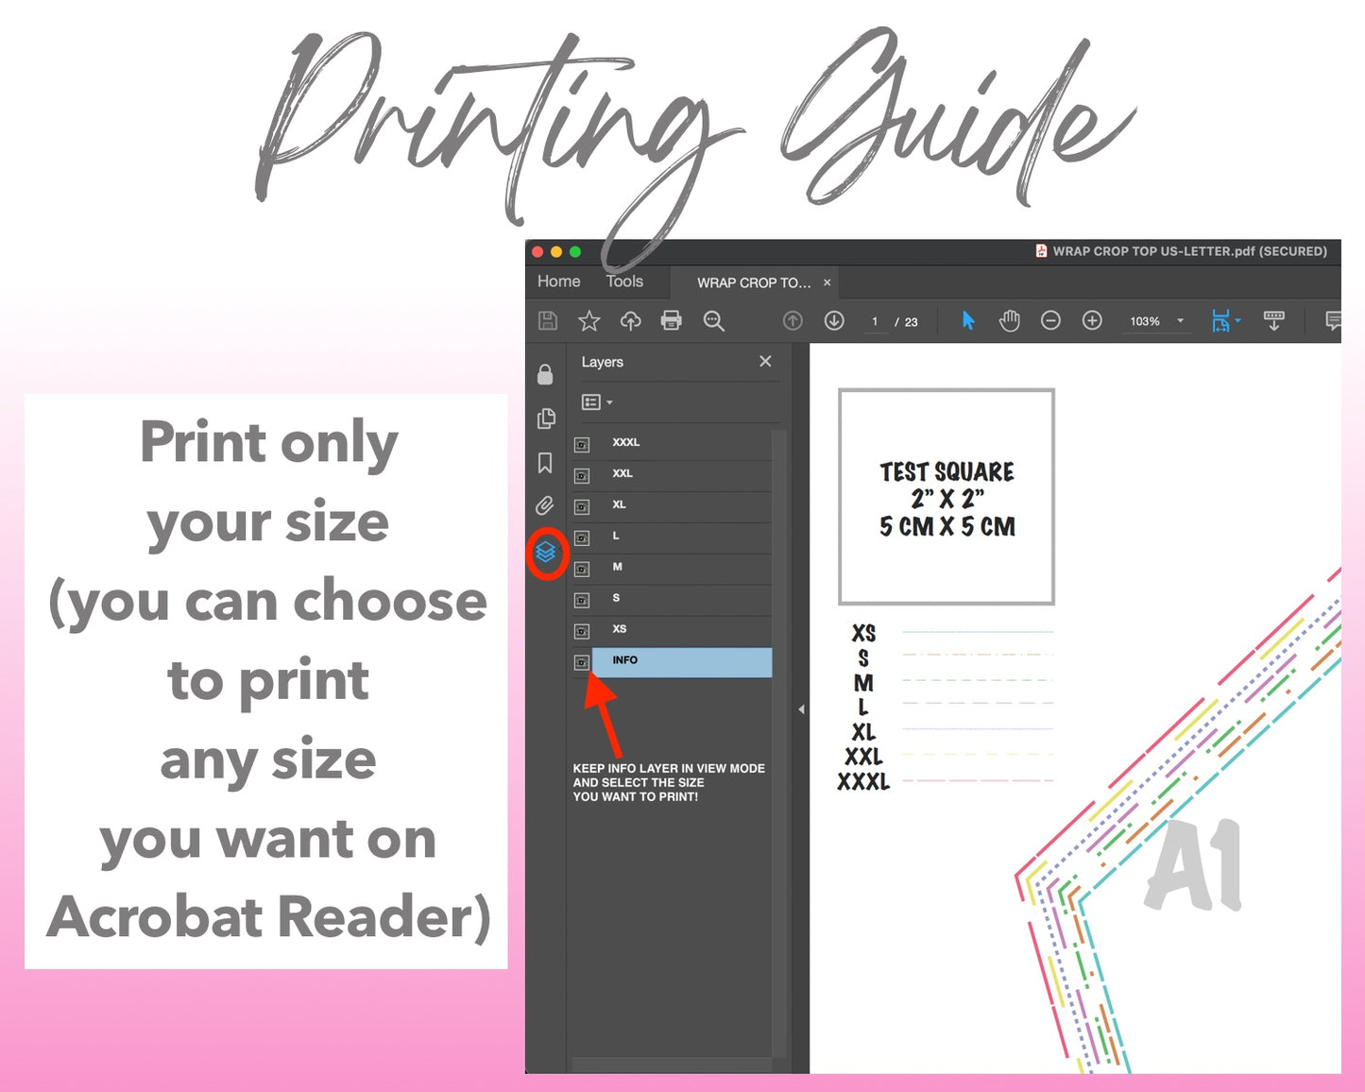Open Layers panel icon in sidebar
The height and width of the screenshot is (1092, 1365).
coord(545,552)
